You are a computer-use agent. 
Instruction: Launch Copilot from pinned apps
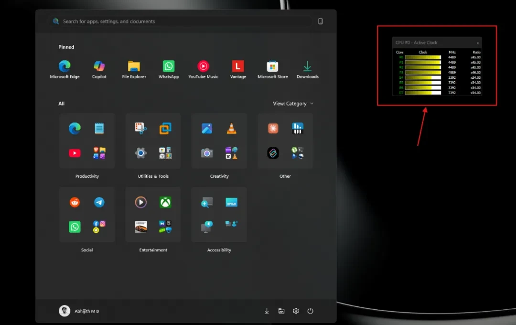(x=99, y=70)
